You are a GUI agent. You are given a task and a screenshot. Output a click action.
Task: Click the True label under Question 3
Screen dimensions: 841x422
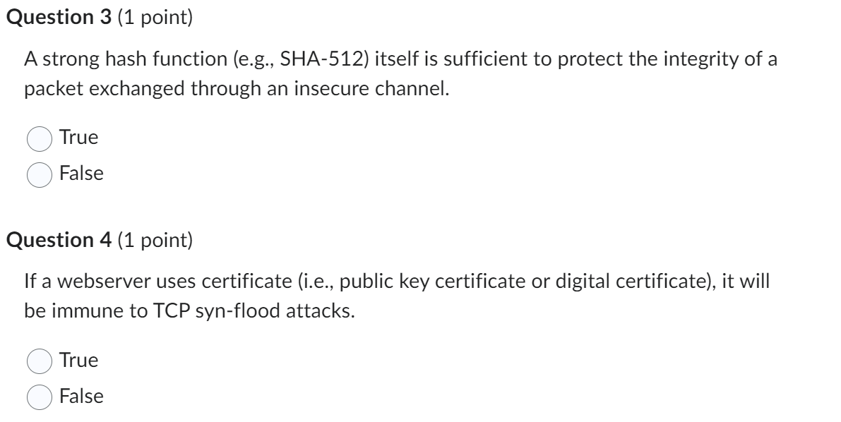[80, 138]
